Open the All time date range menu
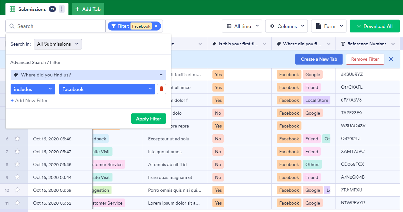Viewport: 403px width, 212px height. pyautogui.click(x=242, y=26)
